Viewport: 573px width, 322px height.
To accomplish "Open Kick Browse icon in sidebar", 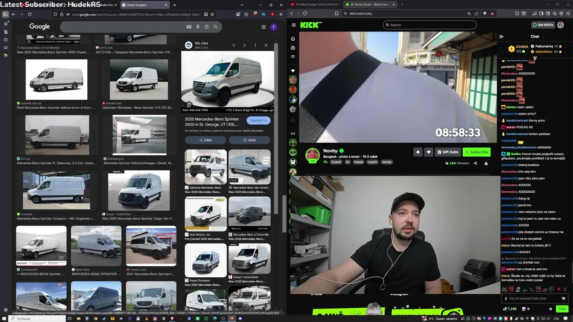I will tap(293, 48).
